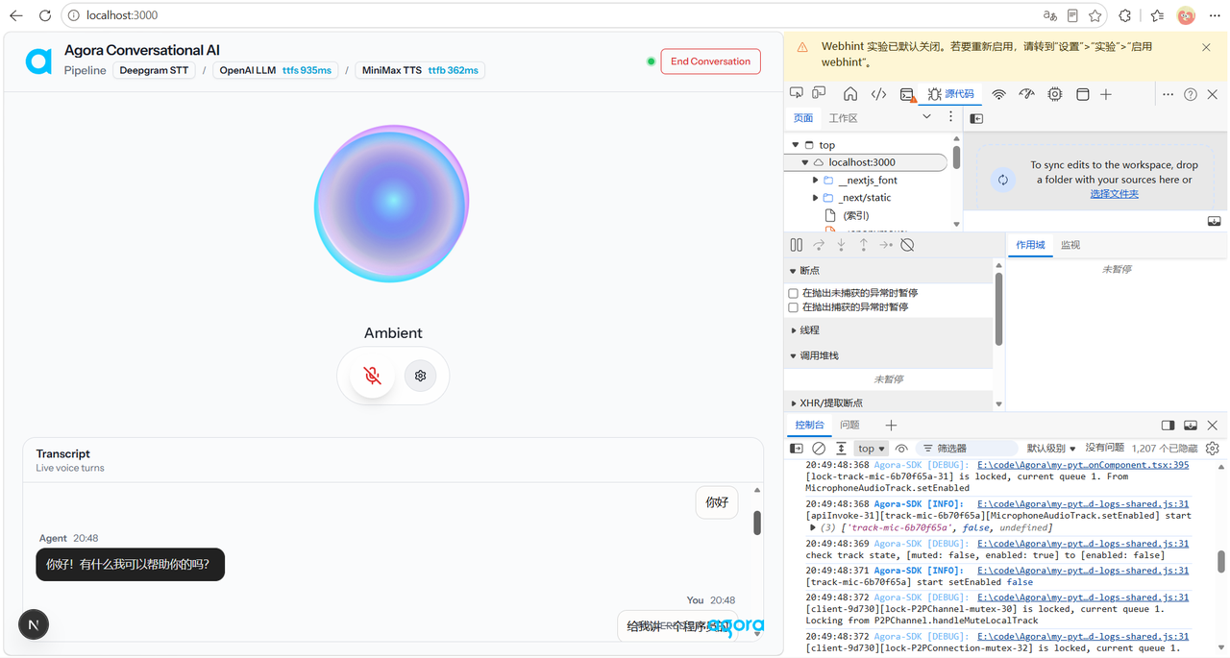The width and height of the screenshot is (1230, 658).
Task: Select the OpenAI LLM pipeline chip
Action: (x=276, y=70)
